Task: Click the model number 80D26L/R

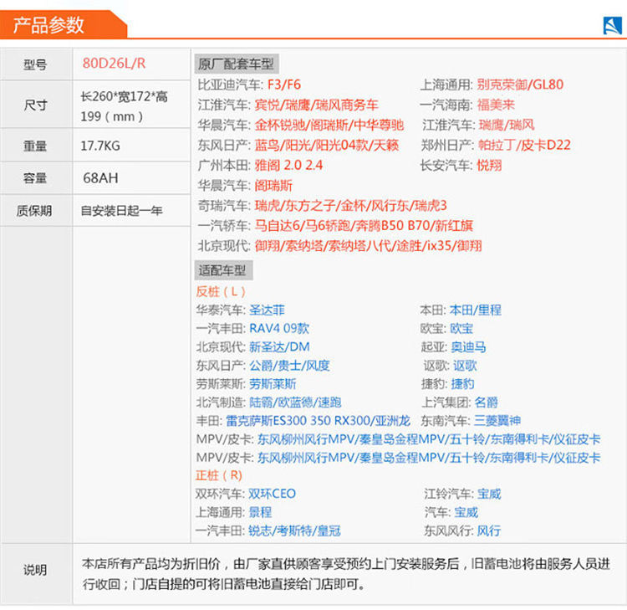Action: point(114,64)
